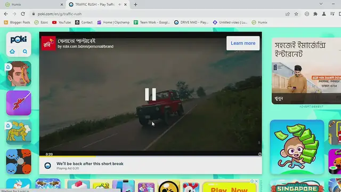Pause the ad video
Screen dimensions: 341x192
150,94
